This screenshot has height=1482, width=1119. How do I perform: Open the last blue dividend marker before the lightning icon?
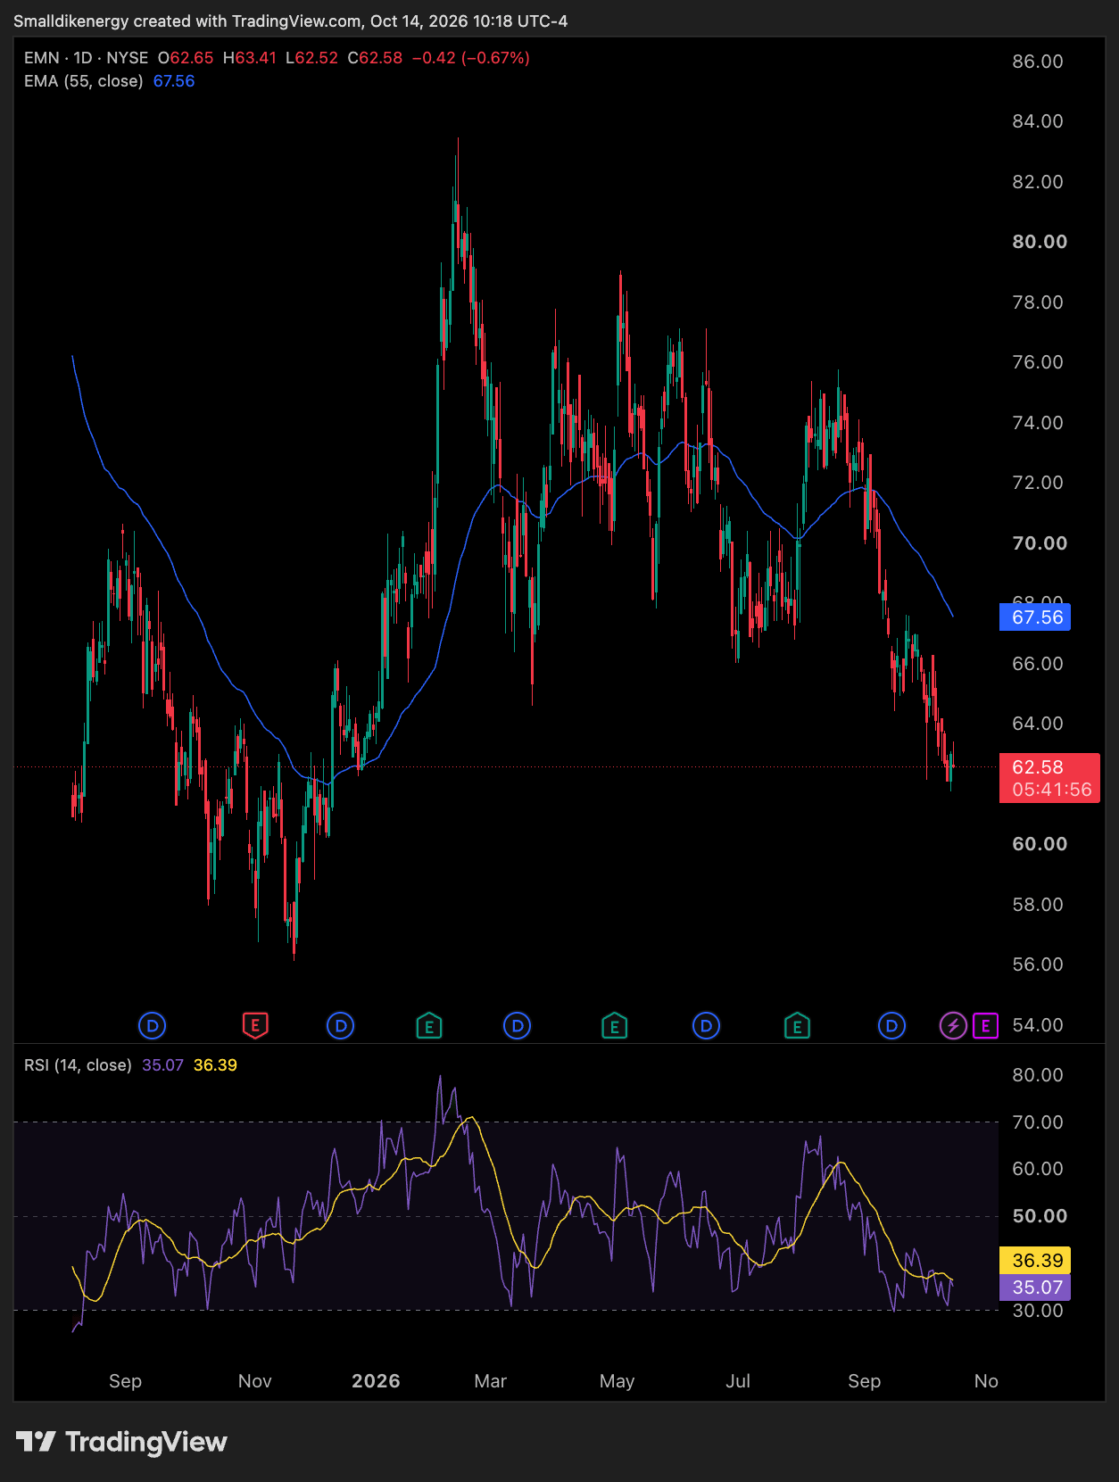coord(891,1026)
